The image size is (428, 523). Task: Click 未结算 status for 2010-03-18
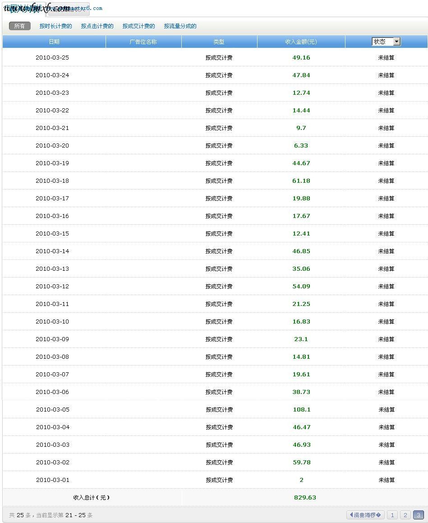pyautogui.click(x=386, y=181)
